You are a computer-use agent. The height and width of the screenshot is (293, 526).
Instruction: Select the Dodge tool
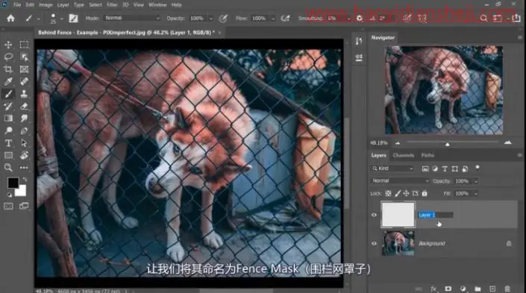8,130
